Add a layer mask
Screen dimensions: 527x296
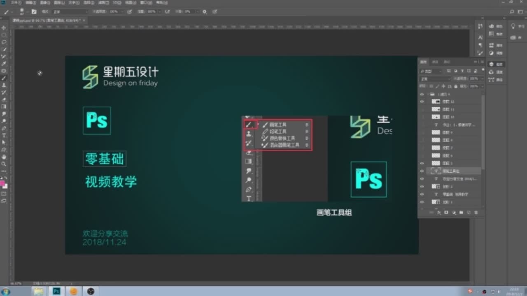pos(446,212)
